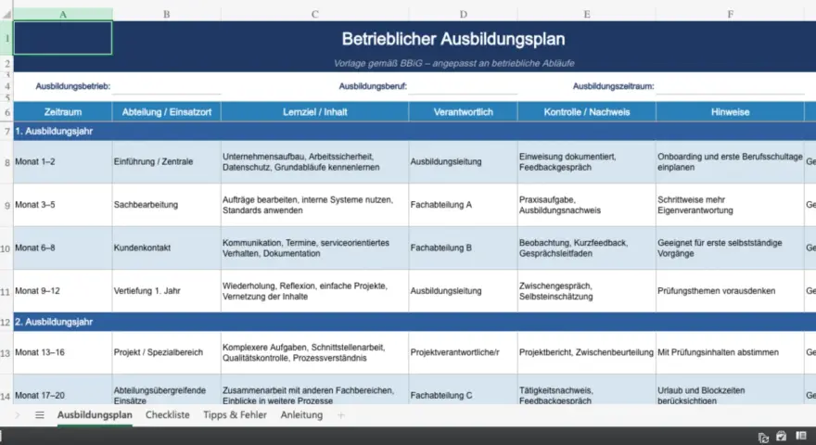Select cell 'Projektbericht, Zwischenbeurteilung'
Image resolution: width=816 pixels, height=445 pixels.
coord(586,353)
